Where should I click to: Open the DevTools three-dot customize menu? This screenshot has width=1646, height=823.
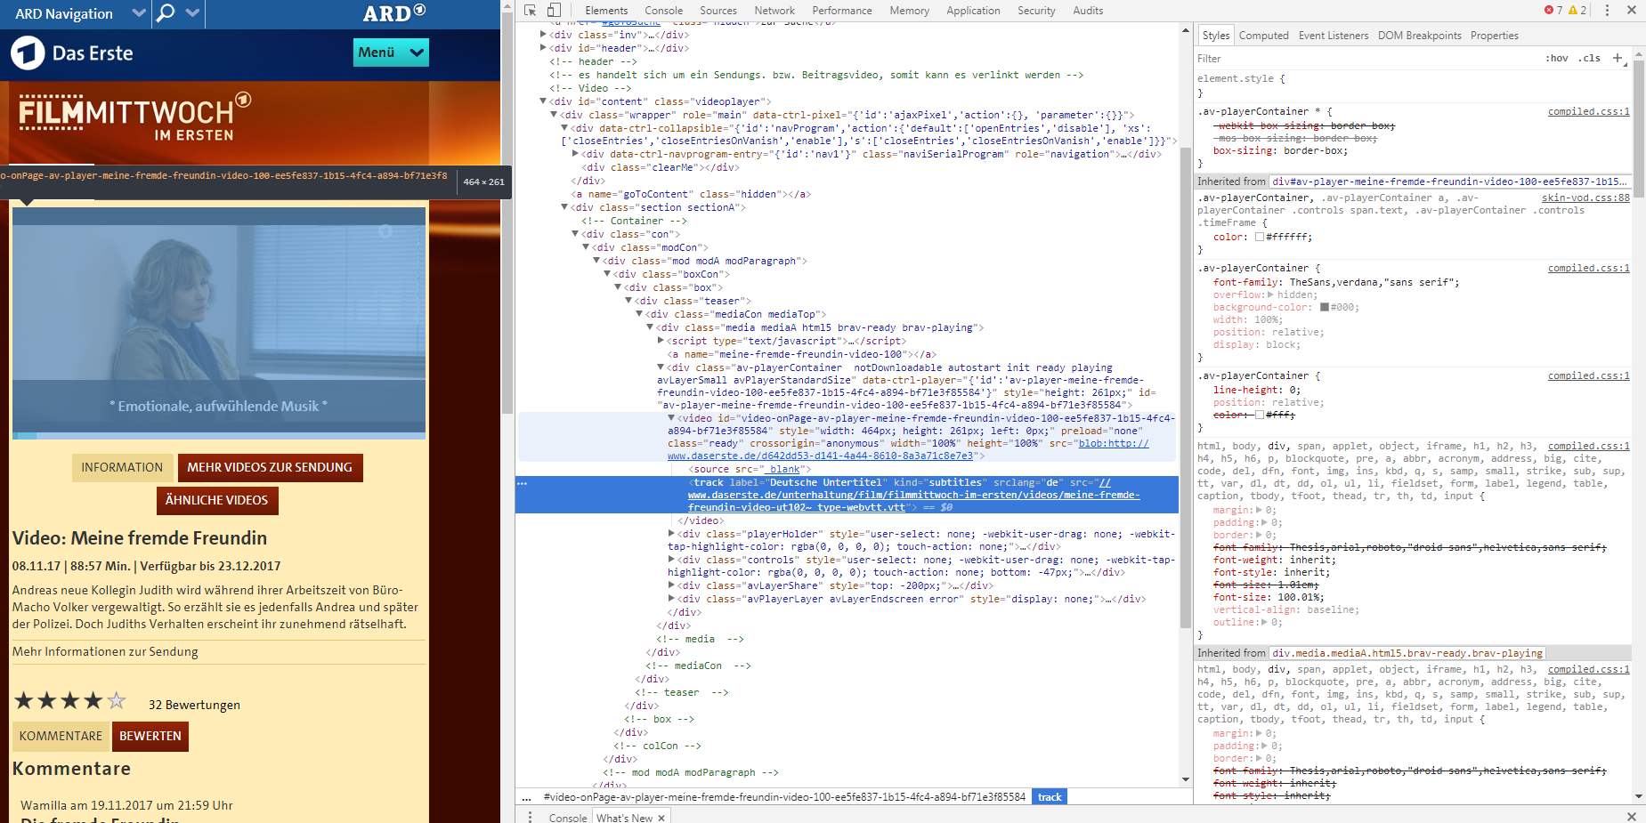1607,11
